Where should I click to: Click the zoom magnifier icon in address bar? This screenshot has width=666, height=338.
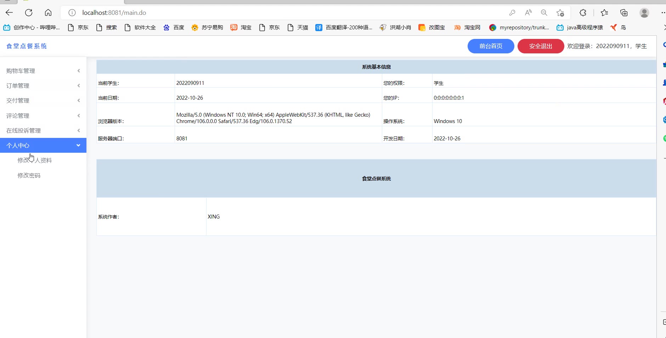(544, 13)
